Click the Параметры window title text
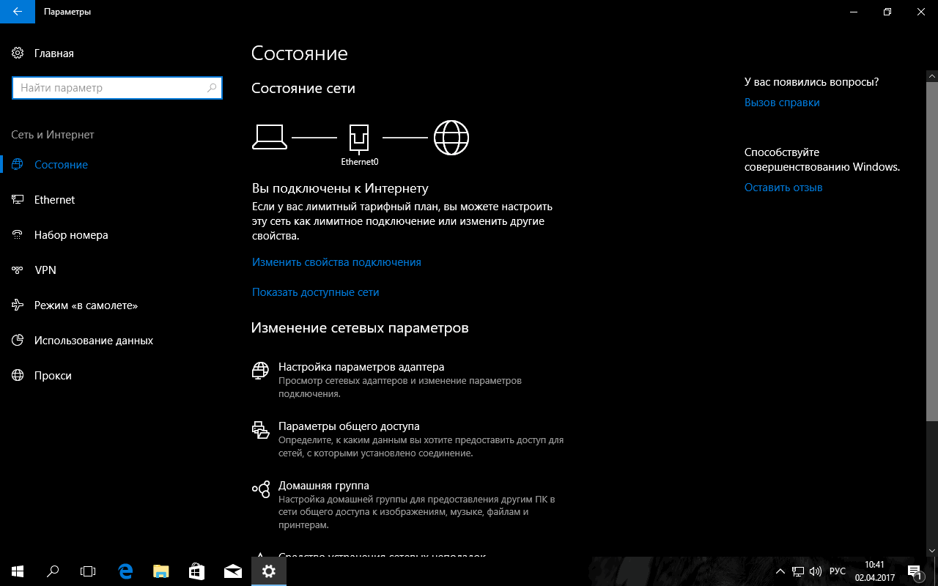Screen dimensions: 938x586 (67, 12)
